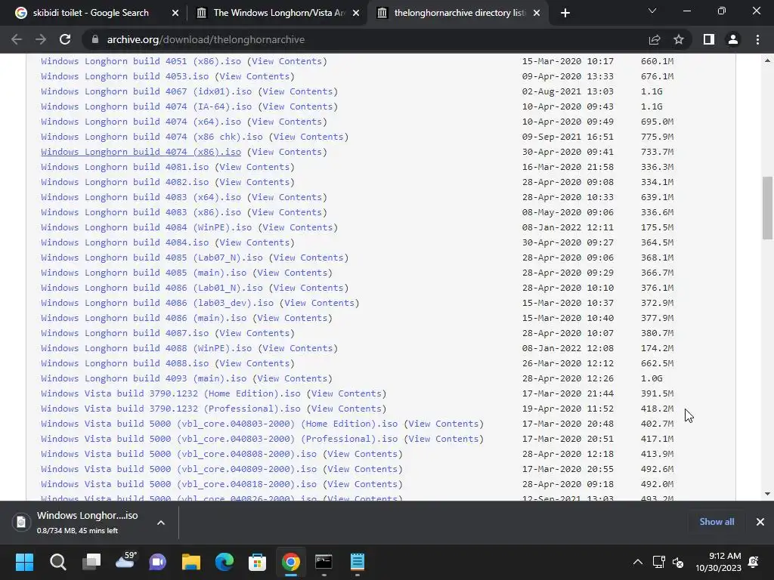Open Notepad from taskbar
Viewport: 774px width, 580px height.
(x=358, y=562)
